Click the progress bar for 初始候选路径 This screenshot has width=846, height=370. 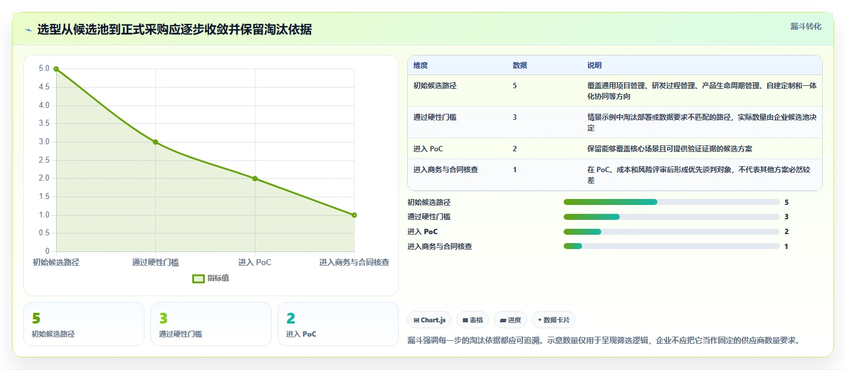point(672,202)
